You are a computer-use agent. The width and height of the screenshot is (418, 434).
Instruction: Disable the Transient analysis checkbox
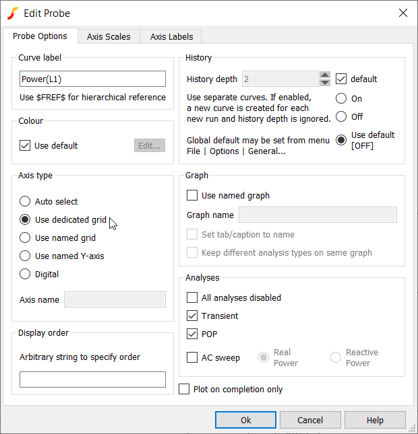point(192,316)
